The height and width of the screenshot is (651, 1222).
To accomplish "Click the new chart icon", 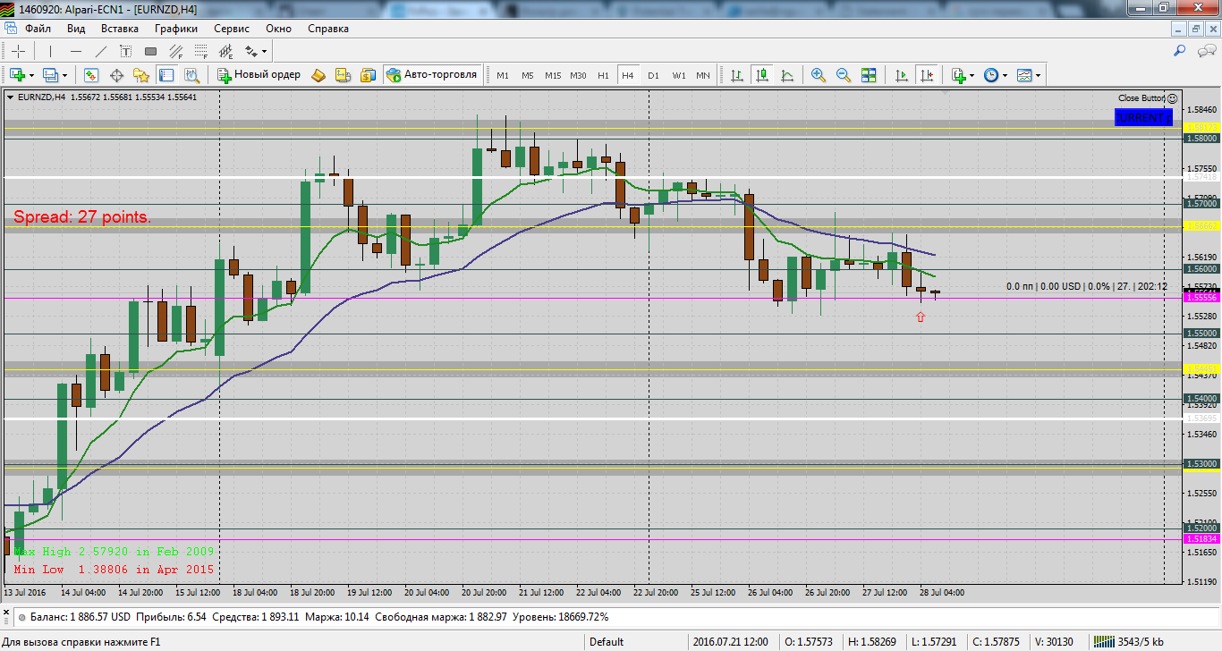I will click(x=17, y=75).
